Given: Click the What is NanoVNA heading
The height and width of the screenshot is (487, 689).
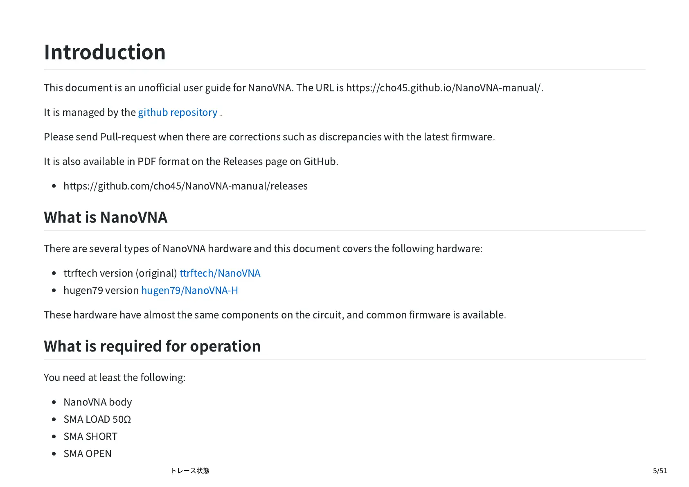Looking at the screenshot, I should pos(106,217).
